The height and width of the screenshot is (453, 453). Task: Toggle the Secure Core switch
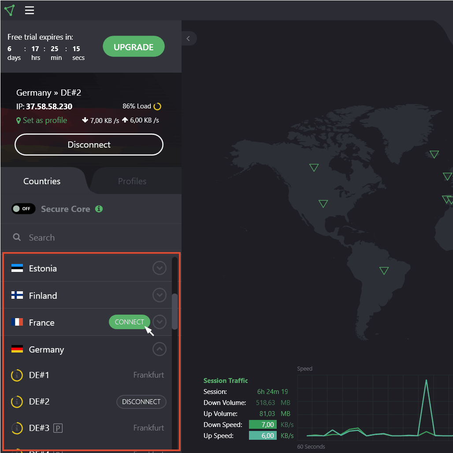point(23,208)
